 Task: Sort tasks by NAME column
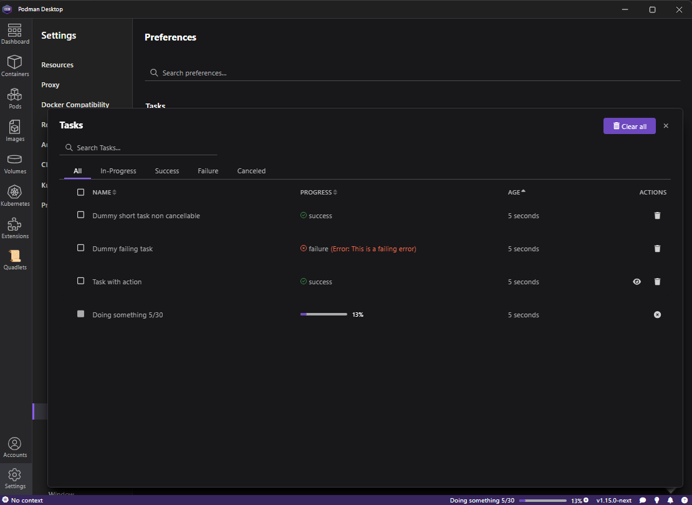click(x=104, y=192)
